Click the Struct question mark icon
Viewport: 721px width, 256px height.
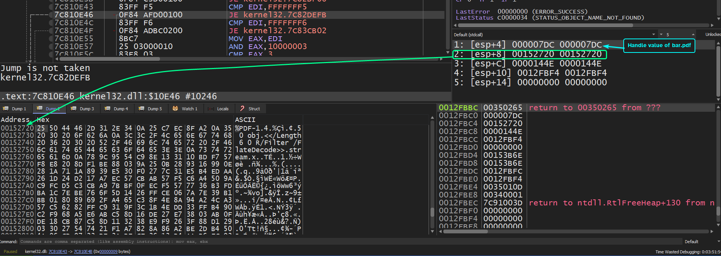point(242,109)
